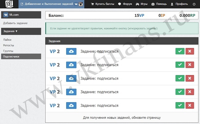Open Купить баллы menu item
The image size is (200, 124).
[x=102, y=4]
